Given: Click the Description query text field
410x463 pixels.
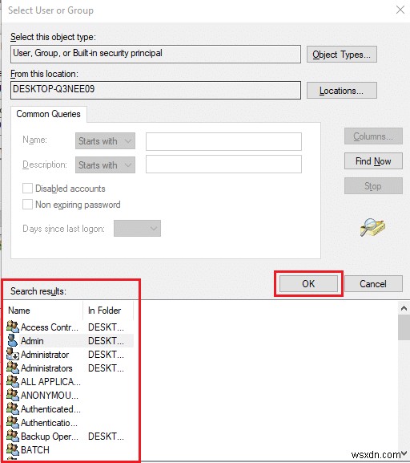Looking at the screenshot, I should click(223, 164).
